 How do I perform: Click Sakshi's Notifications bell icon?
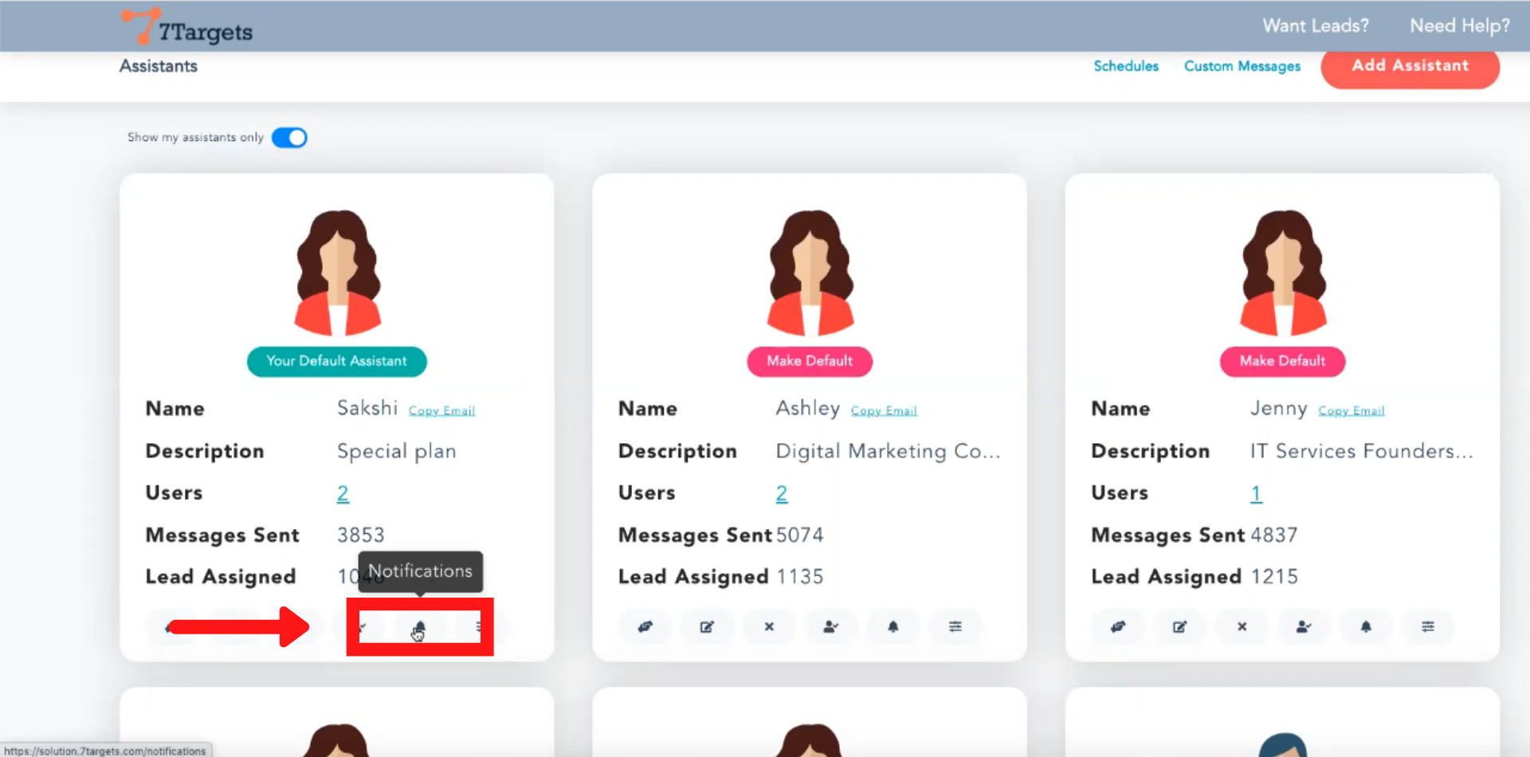coord(420,627)
